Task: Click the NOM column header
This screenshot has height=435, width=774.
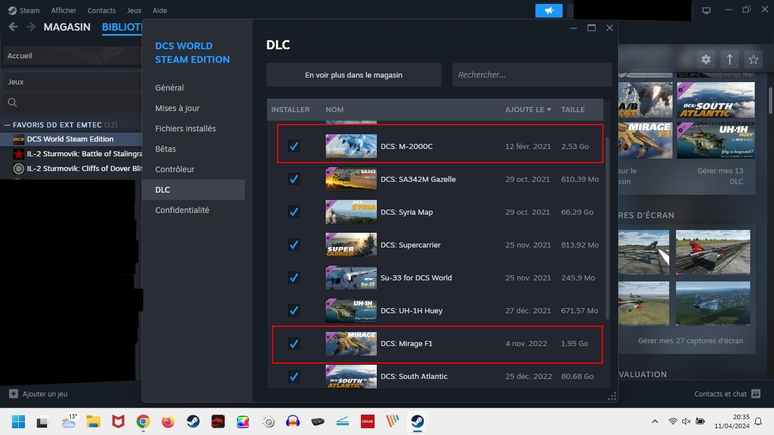Action: 334,109
